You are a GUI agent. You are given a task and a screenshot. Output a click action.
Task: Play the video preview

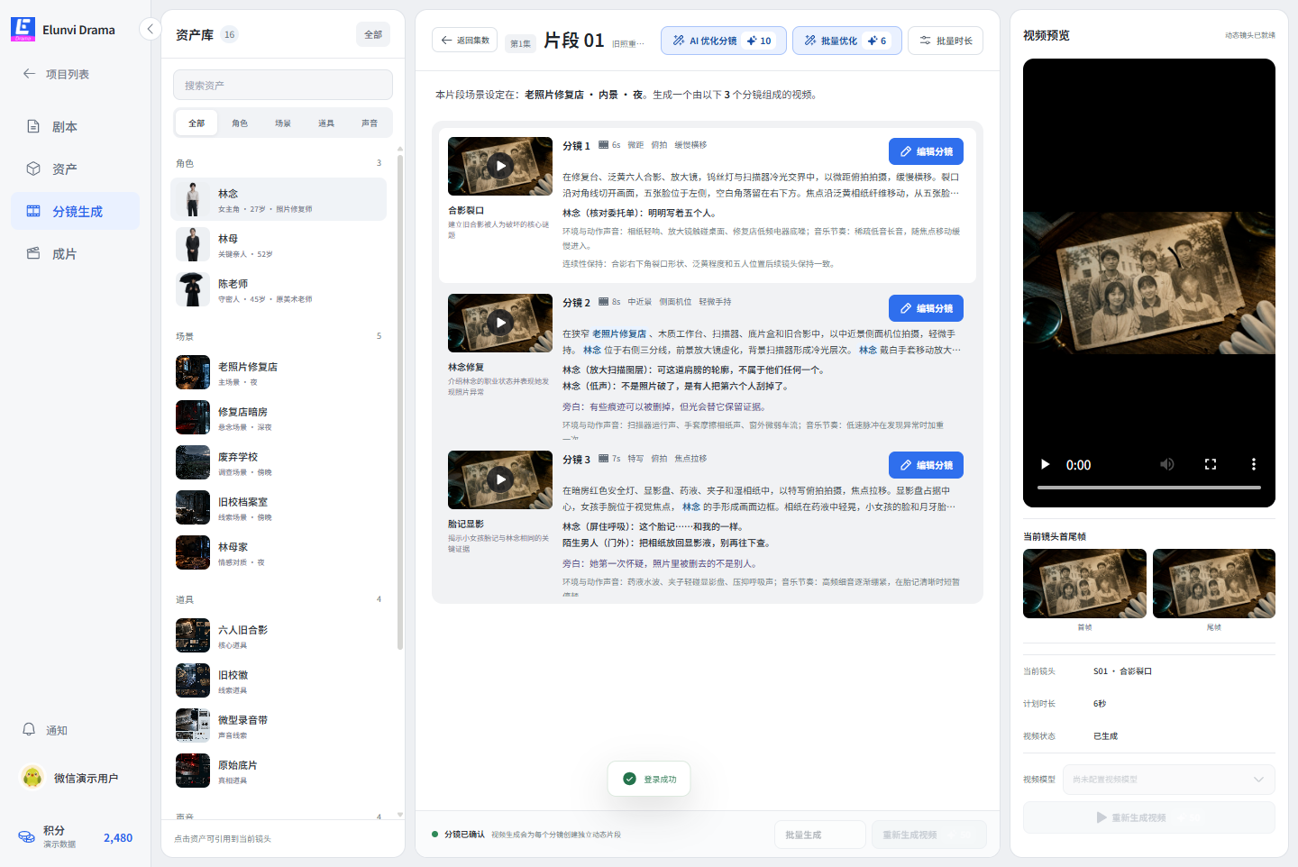pos(1046,465)
